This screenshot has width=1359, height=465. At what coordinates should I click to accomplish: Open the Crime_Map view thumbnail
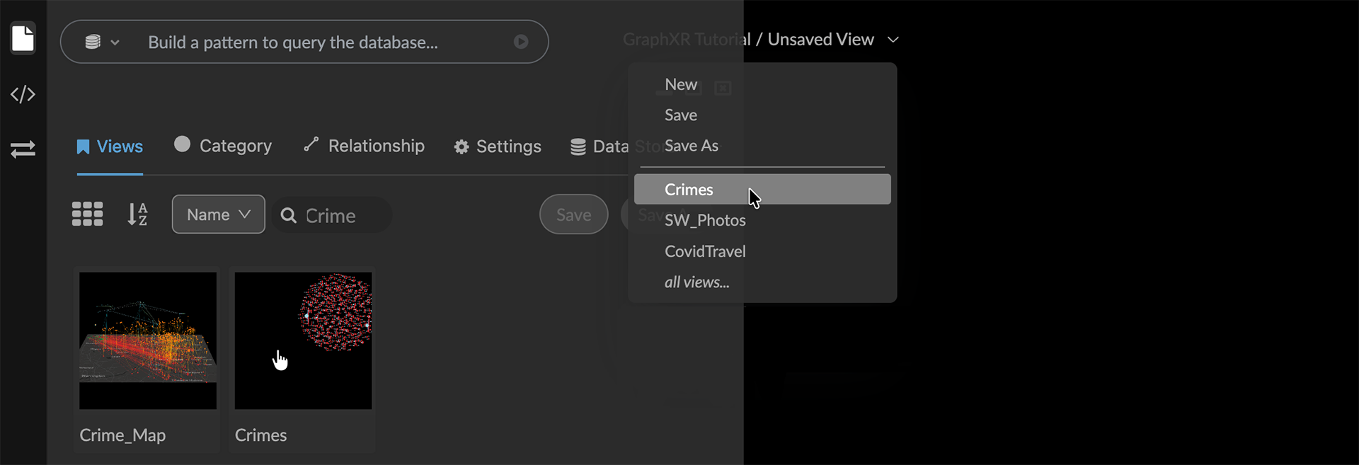147,340
